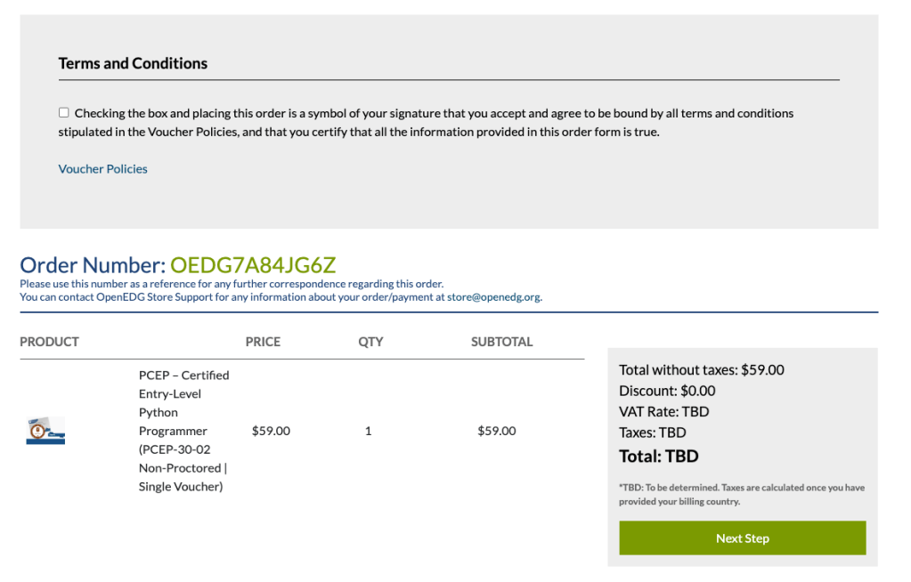911x582 pixels.
Task: Open the Voucher Policies link
Action: click(x=102, y=169)
